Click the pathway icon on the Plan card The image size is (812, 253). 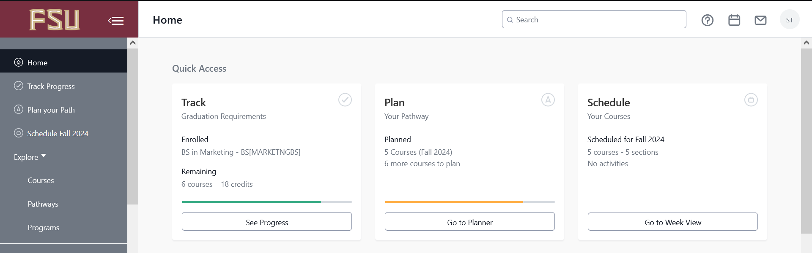[x=548, y=100]
